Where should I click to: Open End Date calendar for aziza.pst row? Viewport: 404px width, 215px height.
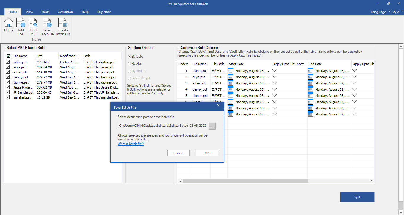311,83
